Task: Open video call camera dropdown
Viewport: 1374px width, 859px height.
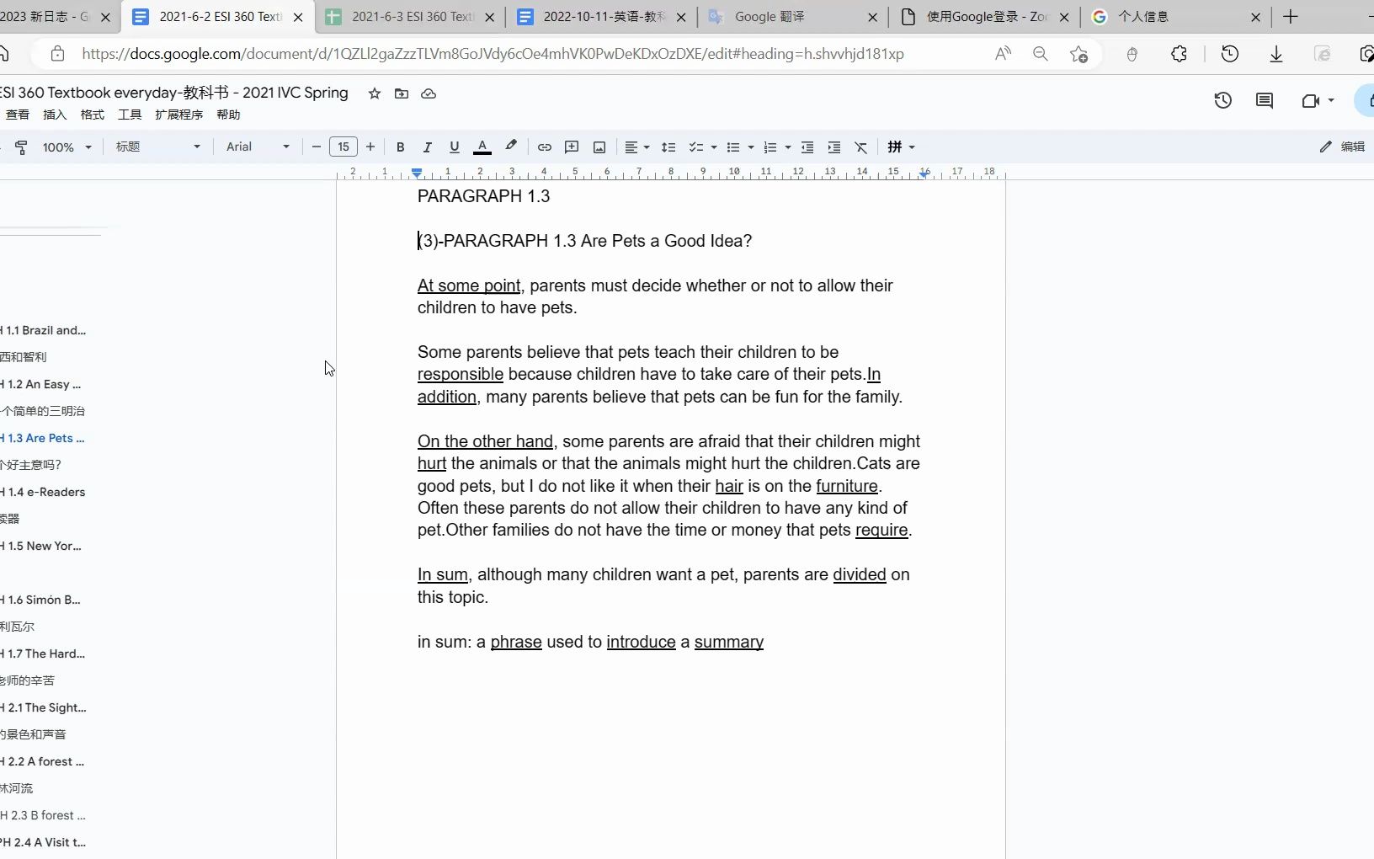Action: [x=1318, y=101]
